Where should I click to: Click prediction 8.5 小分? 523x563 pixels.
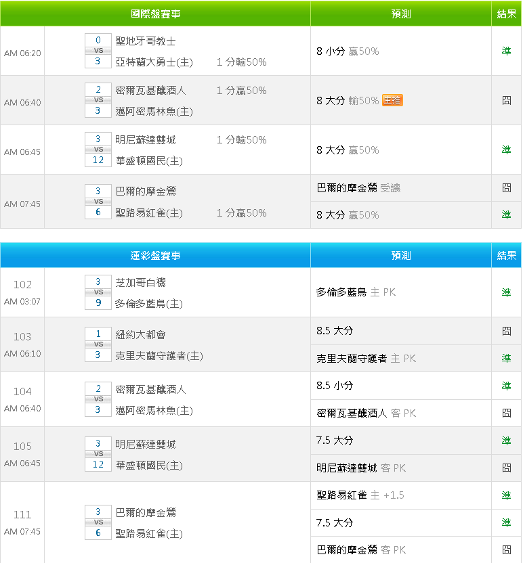point(335,386)
